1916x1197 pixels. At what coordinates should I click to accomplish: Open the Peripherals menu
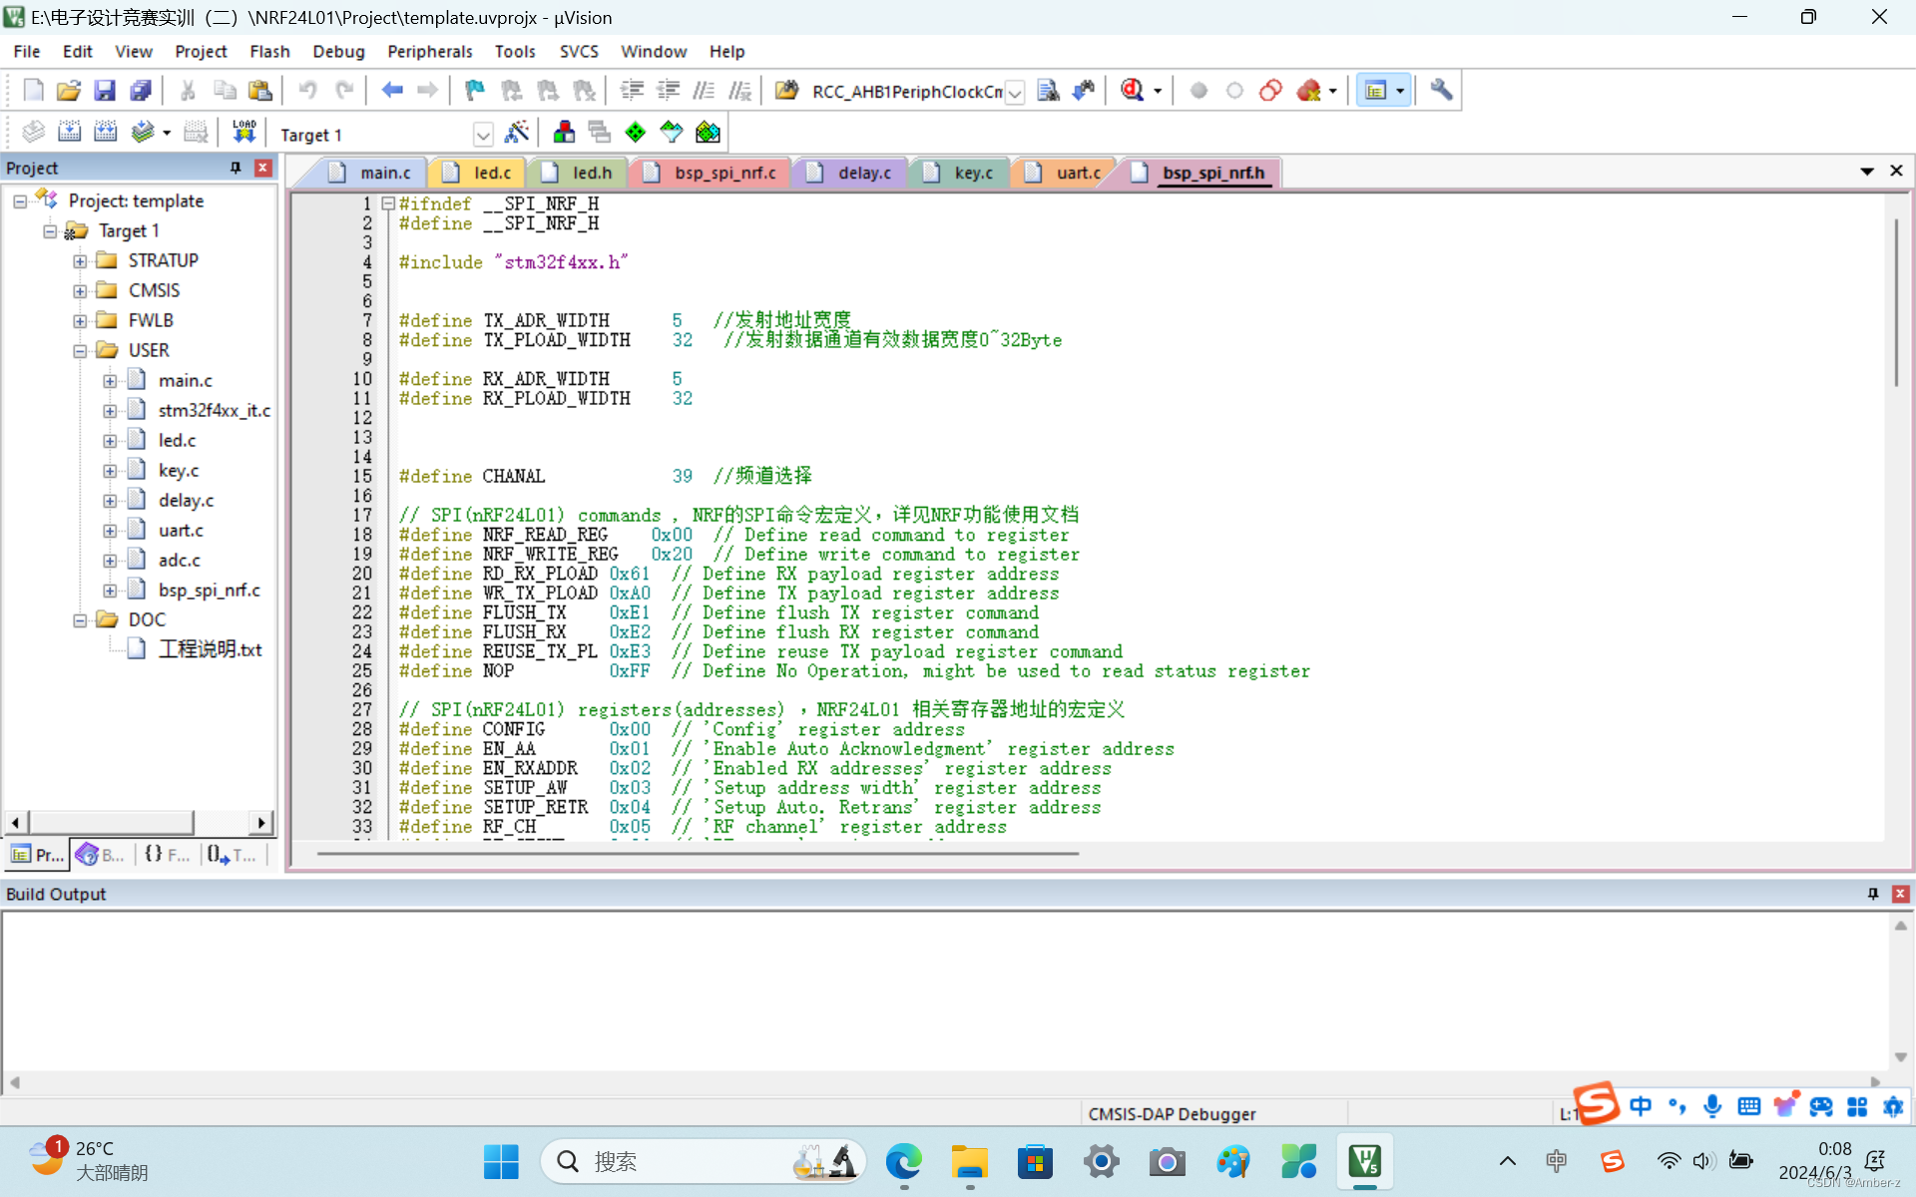coord(429,51)
